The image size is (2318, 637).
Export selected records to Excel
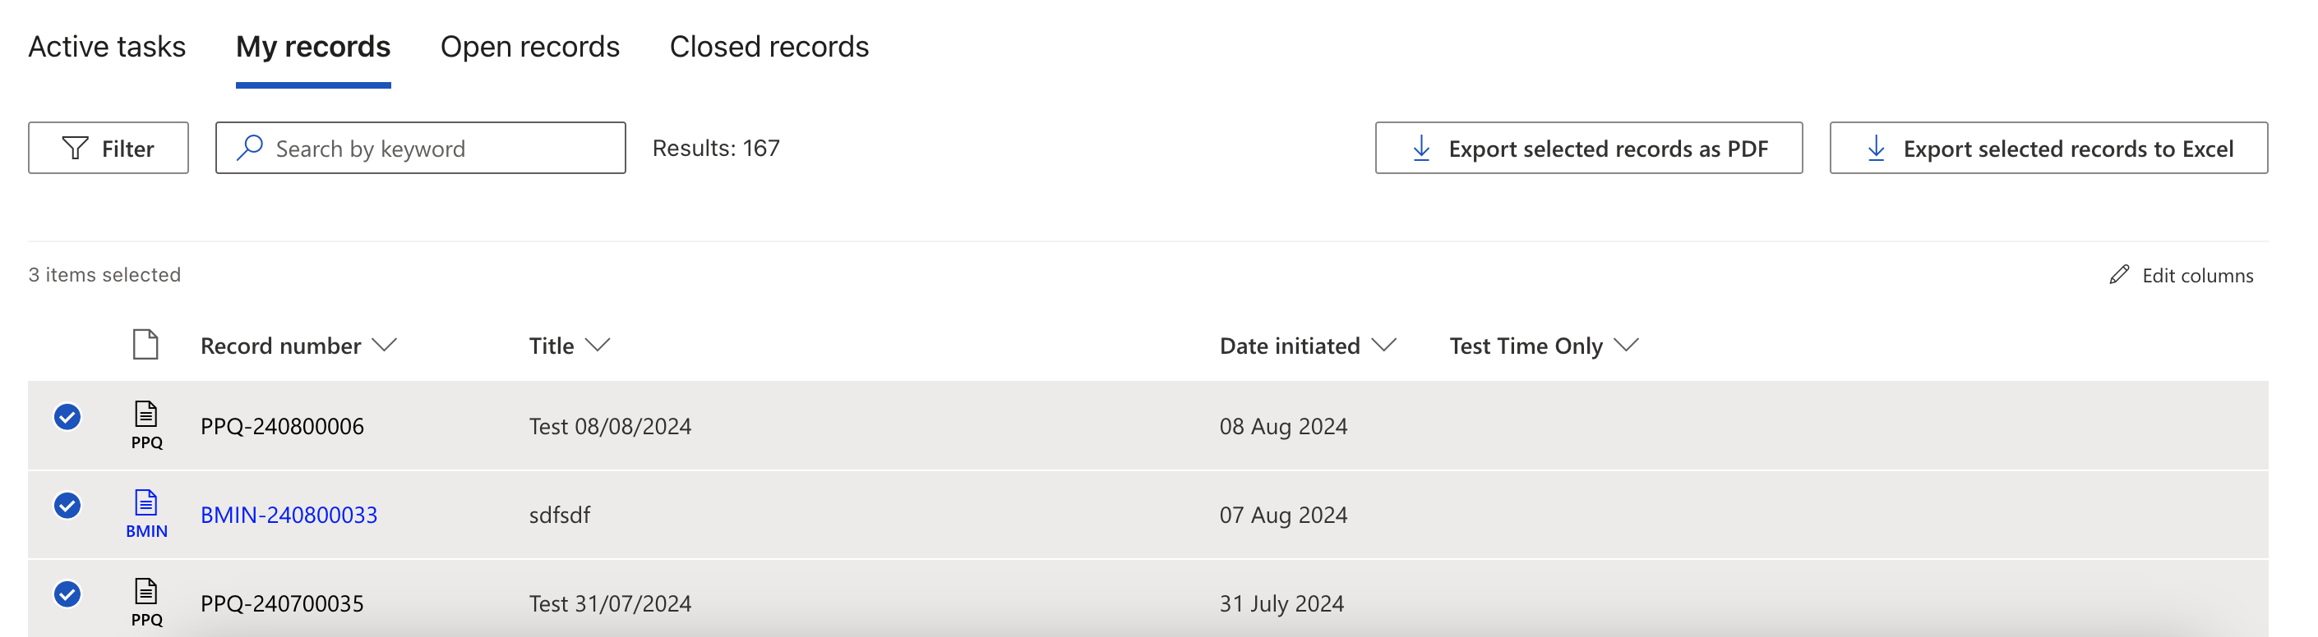2048,149
